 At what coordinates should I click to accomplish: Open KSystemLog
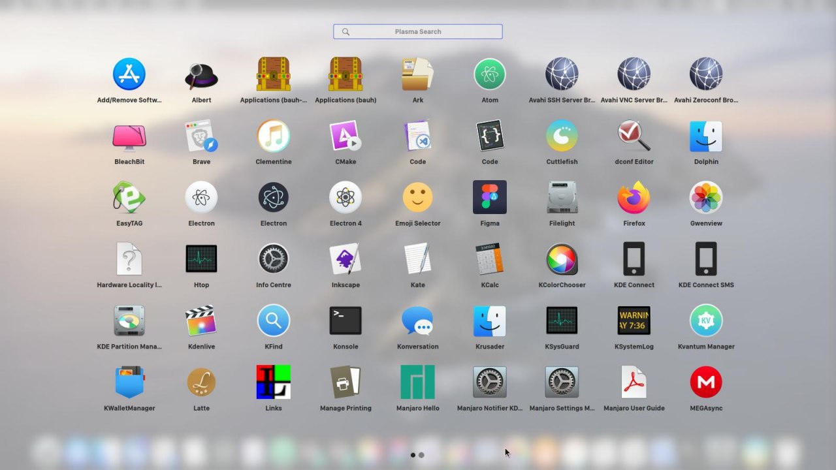pos(634,321)
